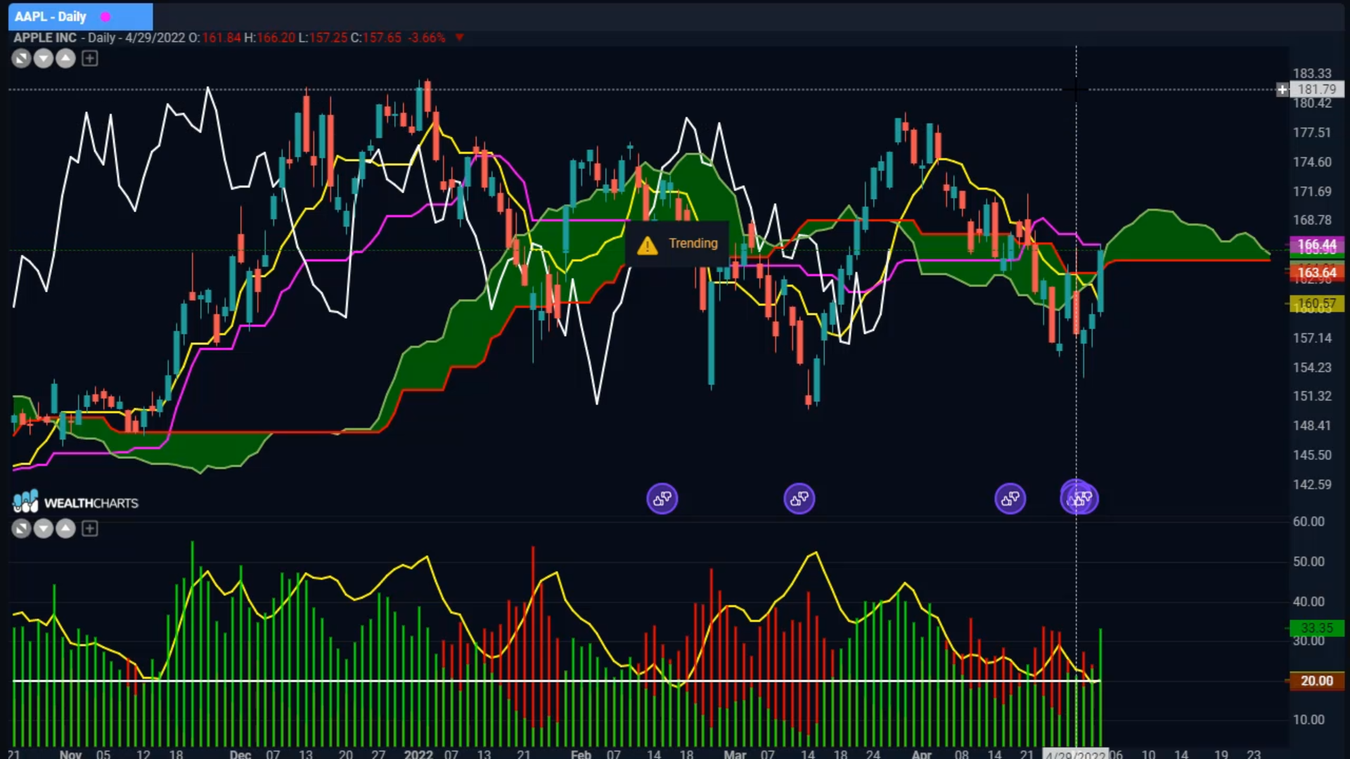Click the Trending alert label
This screenshot has height=759, width=1350.
pyautogui.click(x=693, y=243)
